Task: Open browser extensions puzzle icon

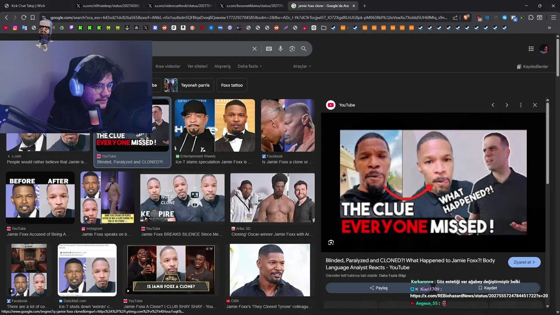Action: [x=531, y=17]
